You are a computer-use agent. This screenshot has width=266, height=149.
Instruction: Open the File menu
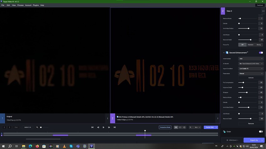3,5
